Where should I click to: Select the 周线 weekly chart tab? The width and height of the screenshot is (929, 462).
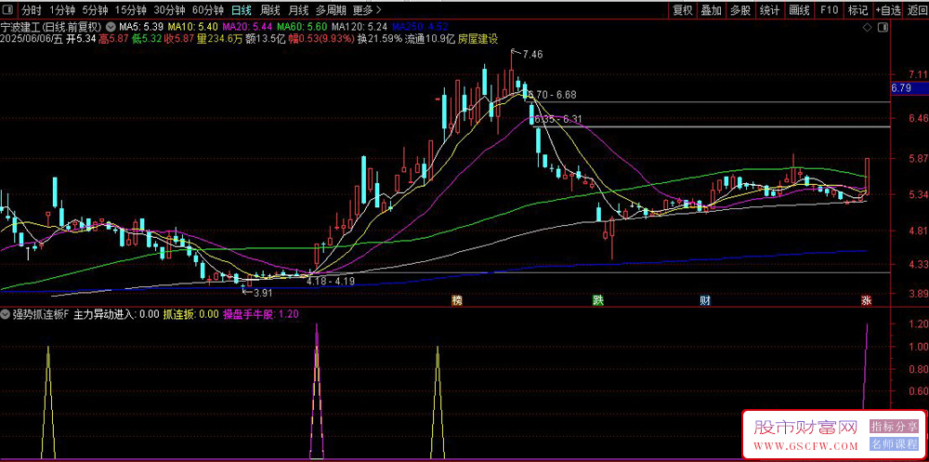(x=269, y=10)
